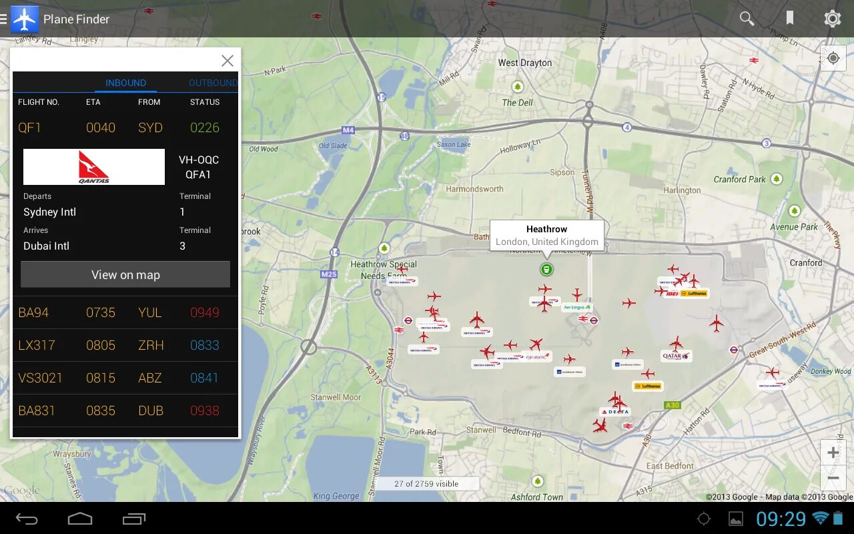The image size is (854, 534).
Task: Select the Qatar Airways plane label
Action: (677, 356)
